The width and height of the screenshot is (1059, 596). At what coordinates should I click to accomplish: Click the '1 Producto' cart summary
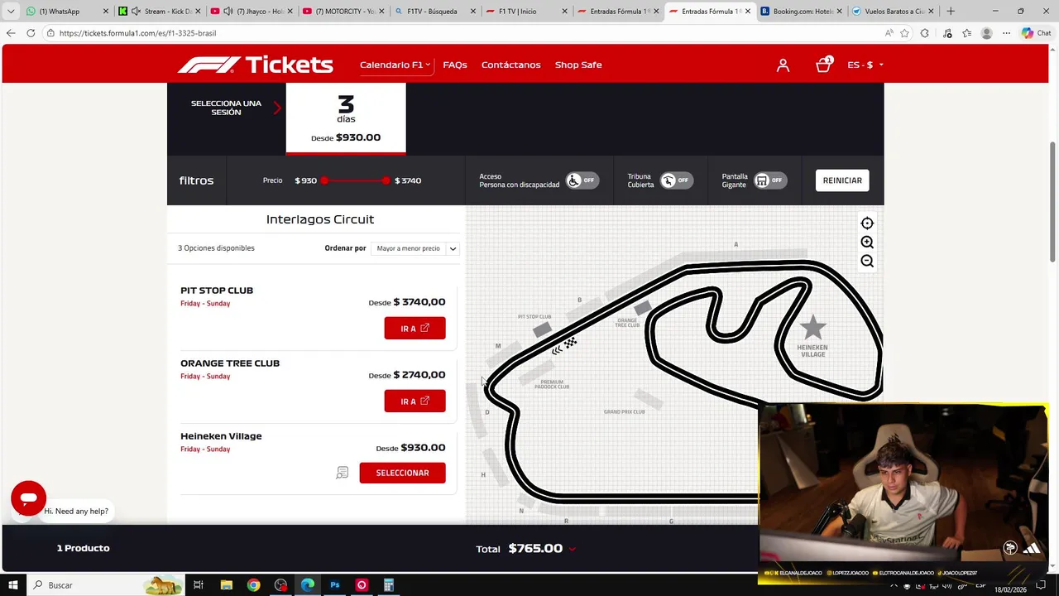(83, 548)
